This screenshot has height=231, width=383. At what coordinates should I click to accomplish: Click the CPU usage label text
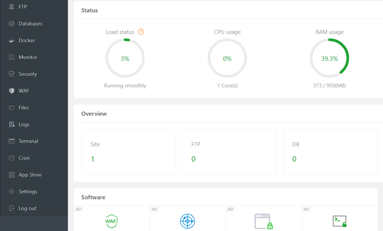pyautogui.click(x=227, y=32)
